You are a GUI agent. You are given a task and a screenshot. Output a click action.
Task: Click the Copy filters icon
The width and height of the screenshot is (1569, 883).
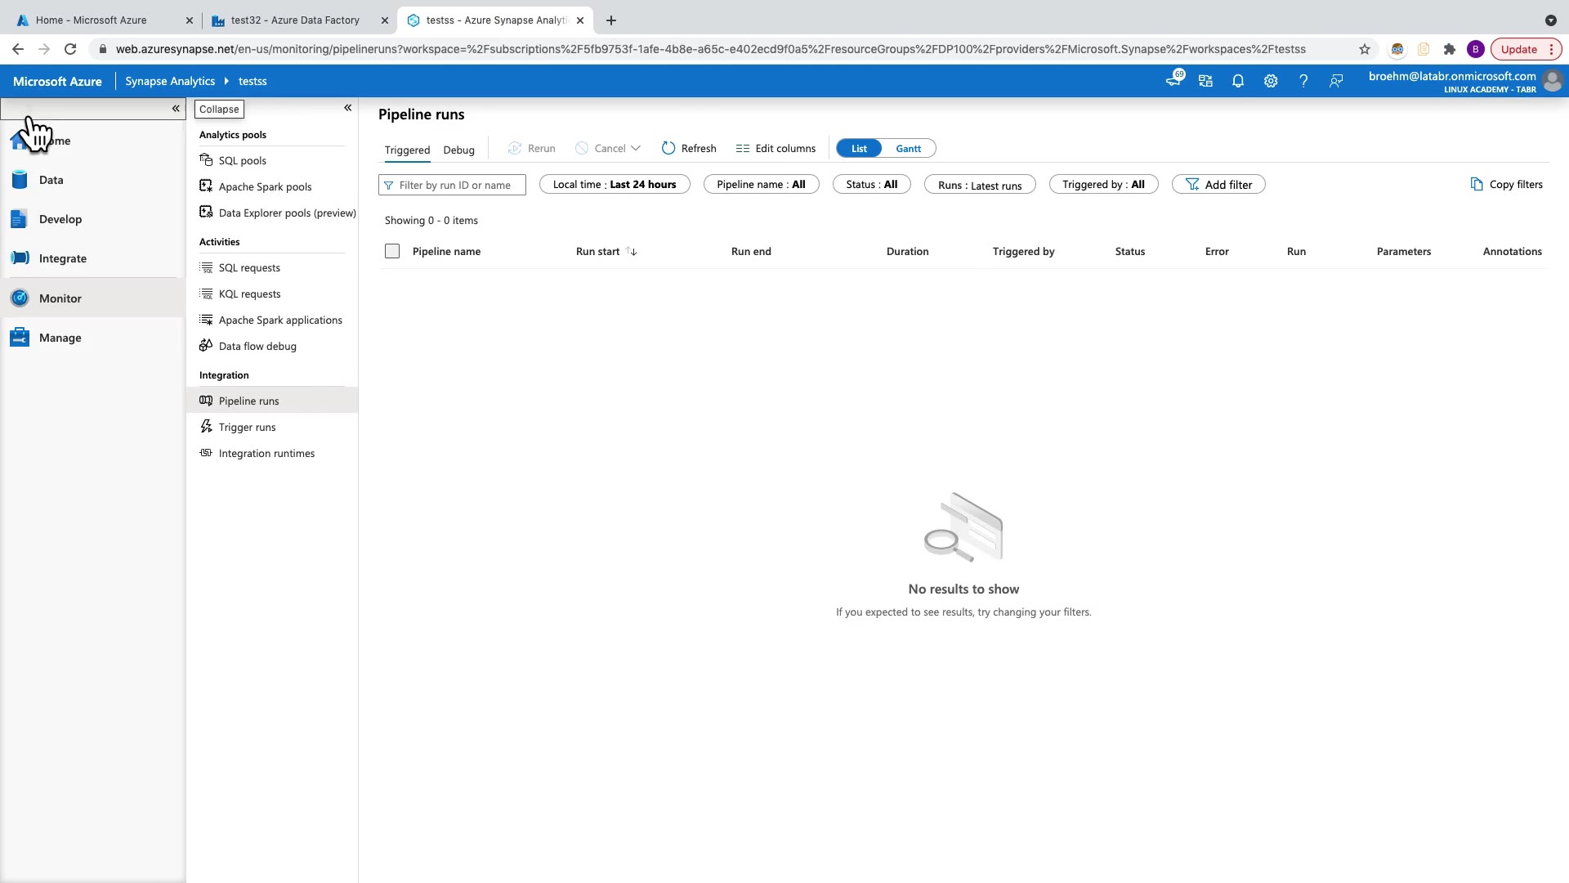point(1477,184)
